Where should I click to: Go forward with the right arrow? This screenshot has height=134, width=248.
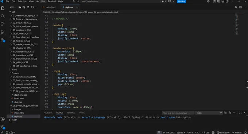78,1
